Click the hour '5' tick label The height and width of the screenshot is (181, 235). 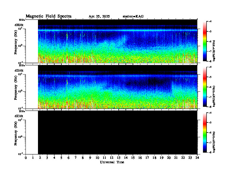point(61,158)
